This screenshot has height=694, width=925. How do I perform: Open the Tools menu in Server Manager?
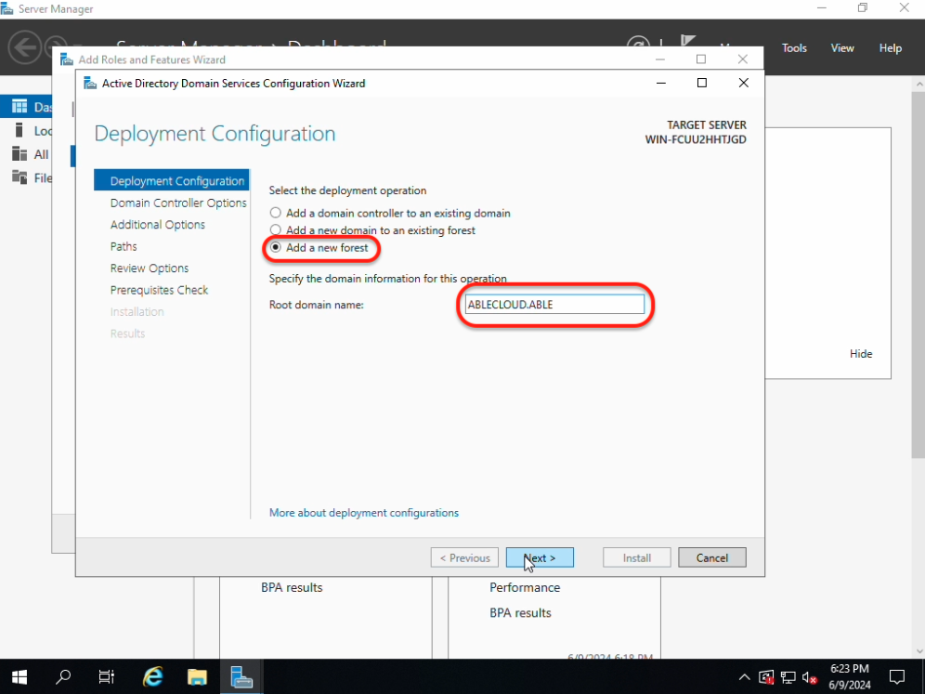click(x=794, y=47)
